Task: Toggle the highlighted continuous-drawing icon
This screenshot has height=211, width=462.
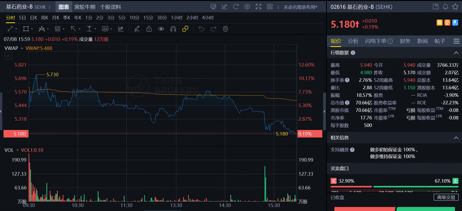Action: click(185, 29)
